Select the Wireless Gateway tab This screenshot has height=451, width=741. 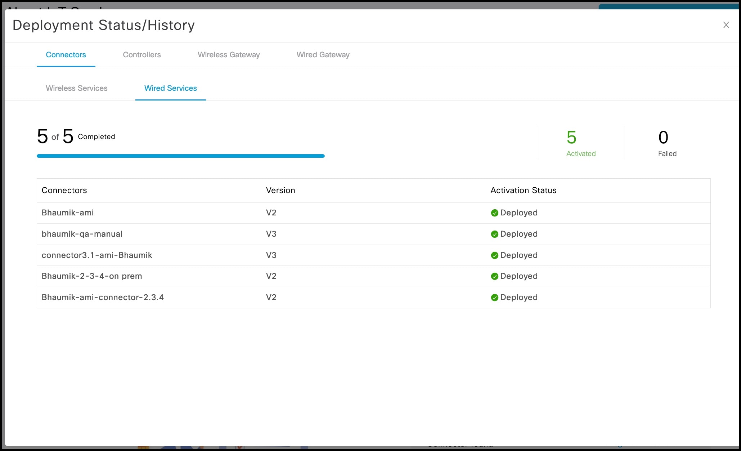pyautogui.click(x=229, y=55)
